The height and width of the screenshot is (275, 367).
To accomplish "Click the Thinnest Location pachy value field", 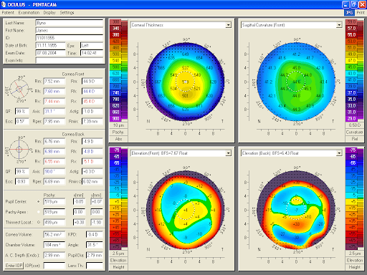I will tap(54, 222).
